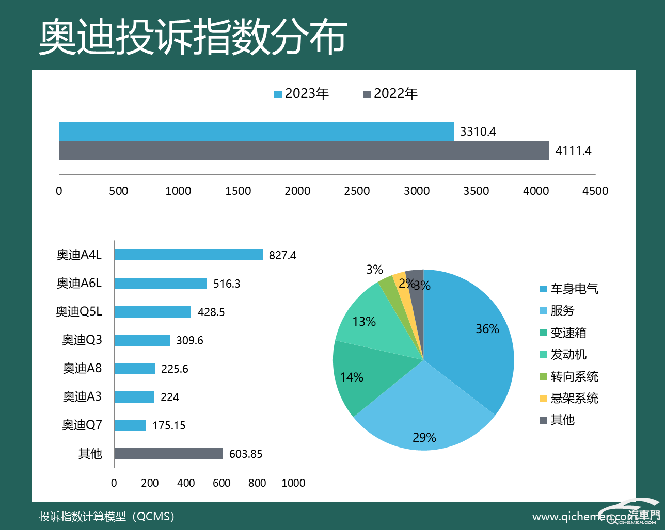Select the 发动机 legend text

tap(568, 355)
